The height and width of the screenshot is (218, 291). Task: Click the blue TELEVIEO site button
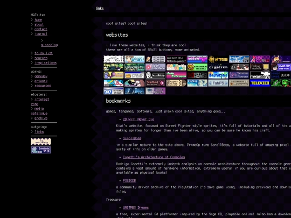pos(260,83)
